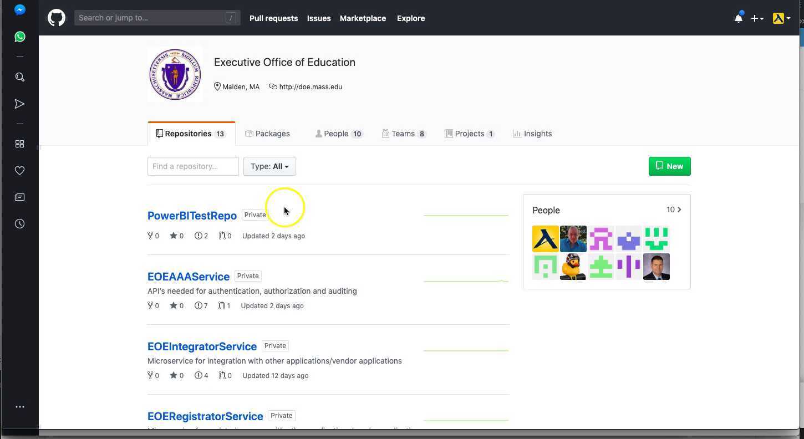804x439 pixels.
Task: Open the suited man member avatar
Action: pos(656,267)
